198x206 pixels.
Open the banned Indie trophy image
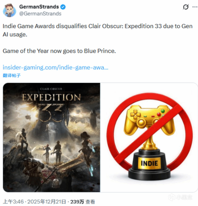149,138
